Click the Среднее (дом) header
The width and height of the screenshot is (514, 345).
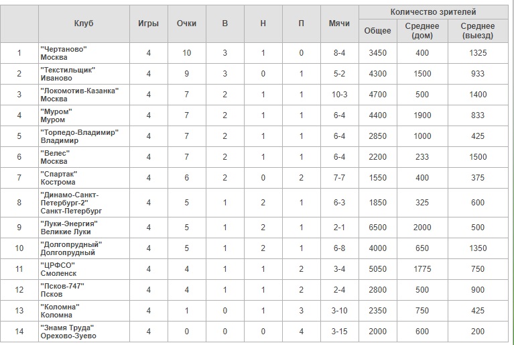click(422, 31)
